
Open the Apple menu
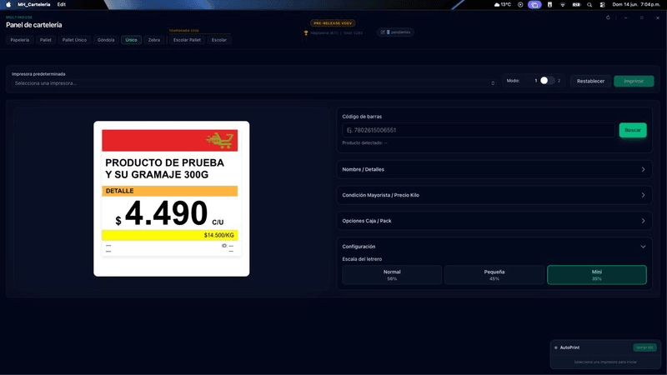8,5
